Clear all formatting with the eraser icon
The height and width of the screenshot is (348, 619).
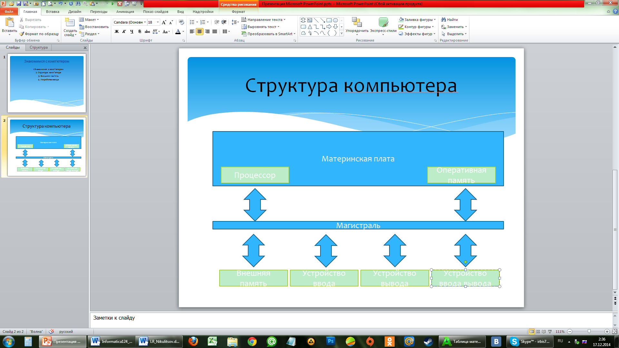click(x=182, y=22)
